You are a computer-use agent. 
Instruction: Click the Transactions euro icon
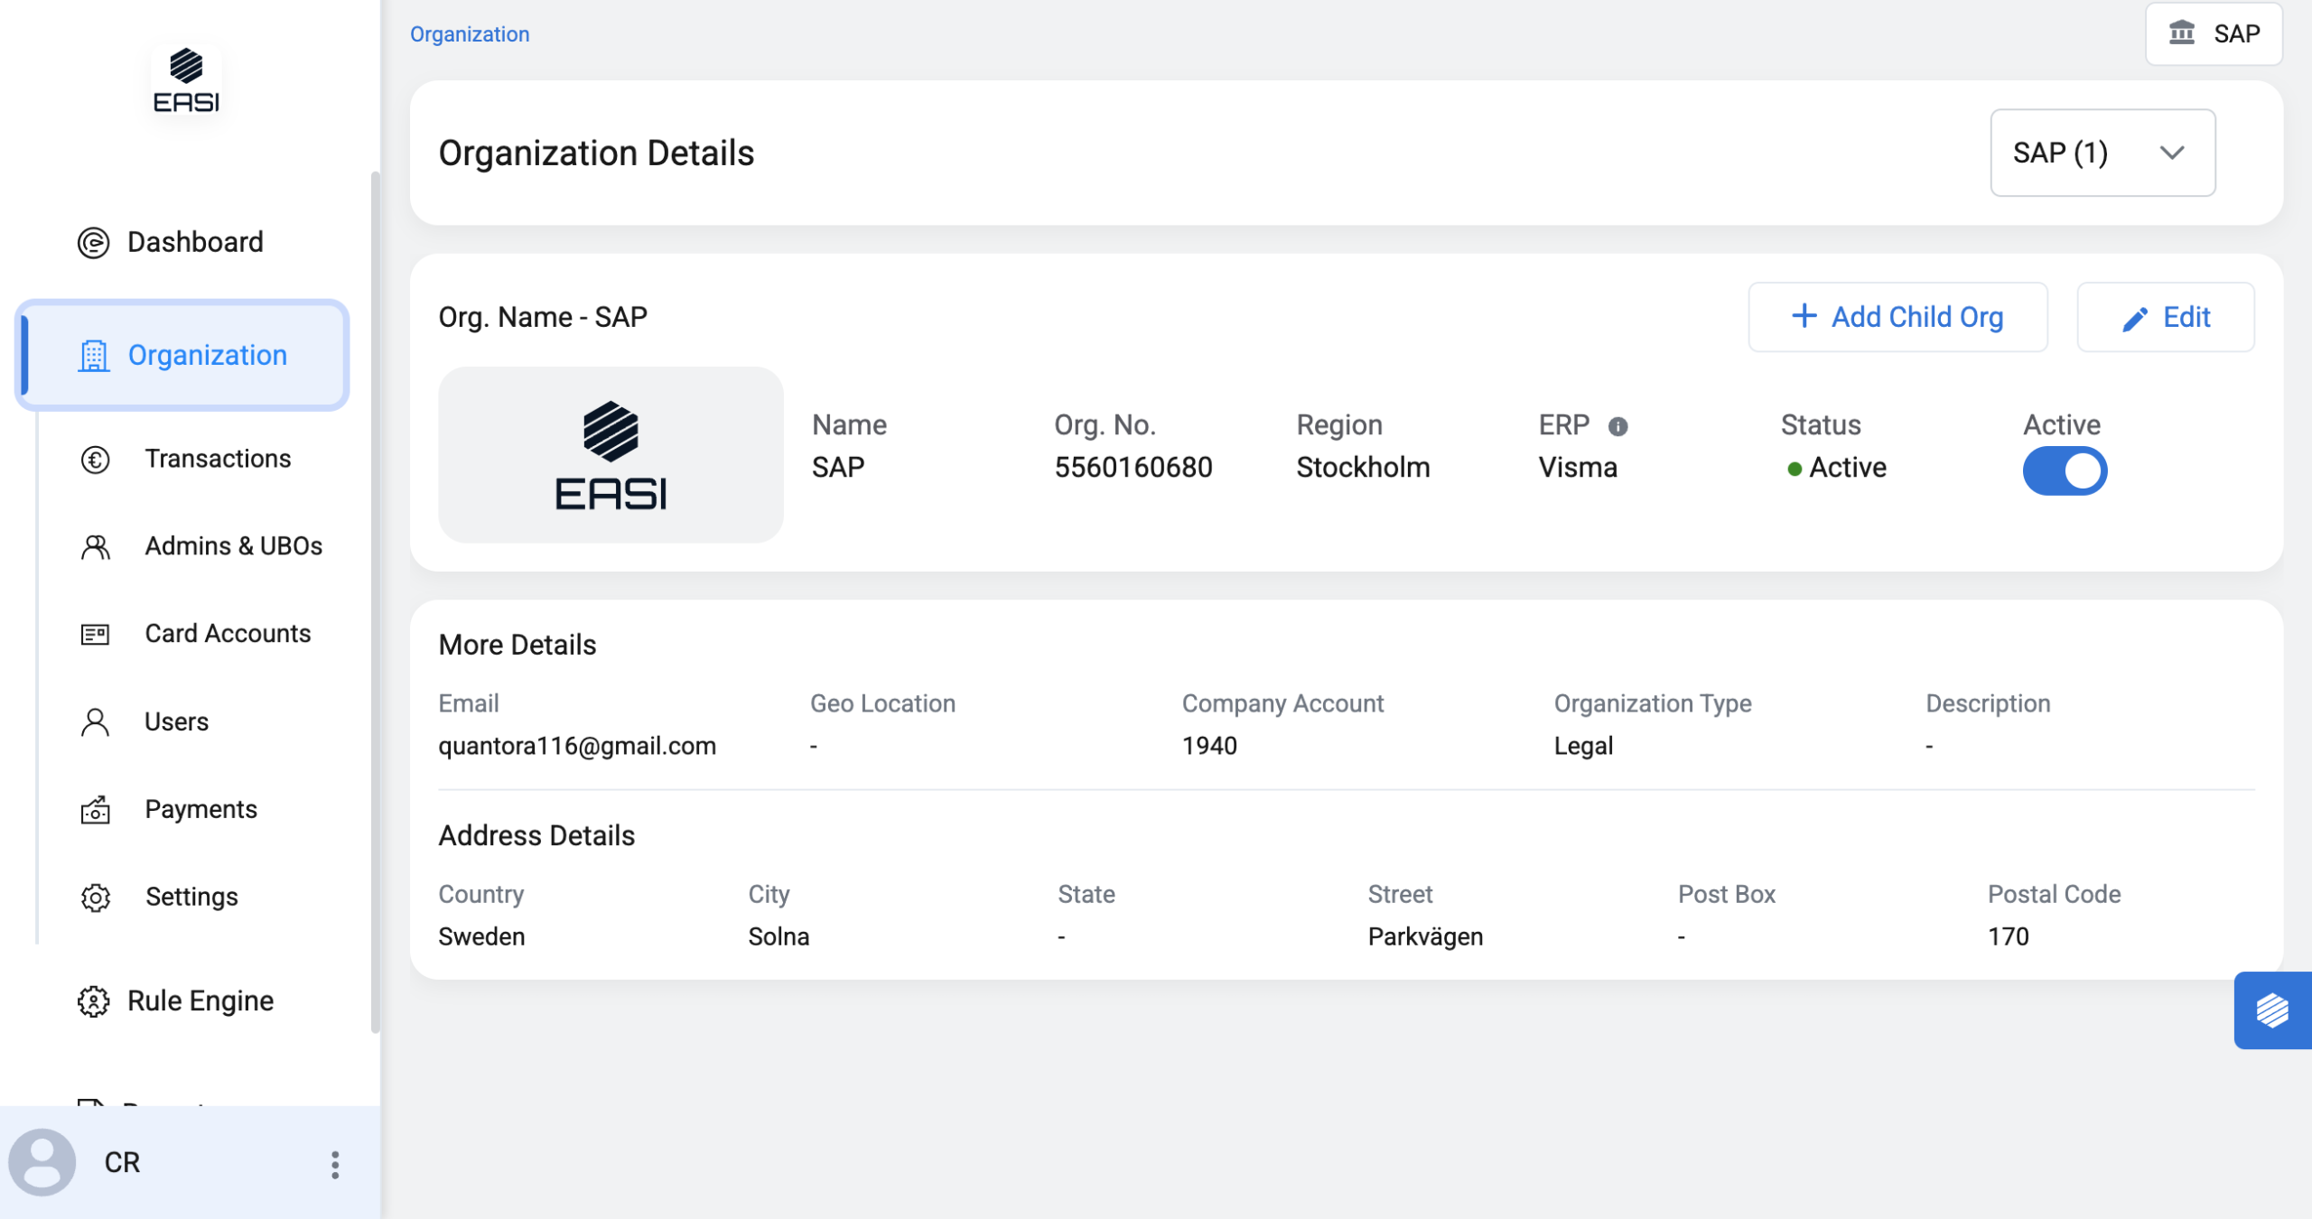95,460
